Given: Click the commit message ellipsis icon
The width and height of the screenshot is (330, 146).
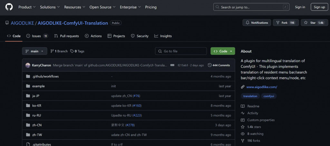Looking at the screenshot, I should [172, 65].
